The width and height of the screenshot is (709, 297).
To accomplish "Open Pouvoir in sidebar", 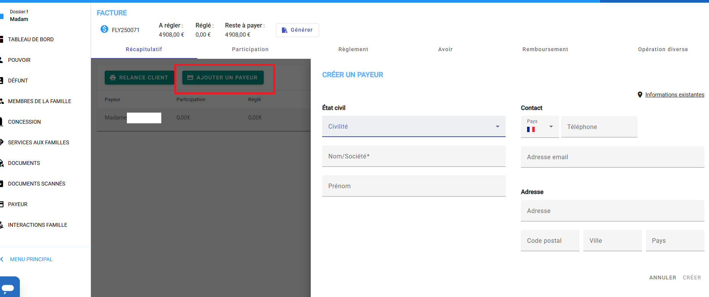I will tap(19, 60).
